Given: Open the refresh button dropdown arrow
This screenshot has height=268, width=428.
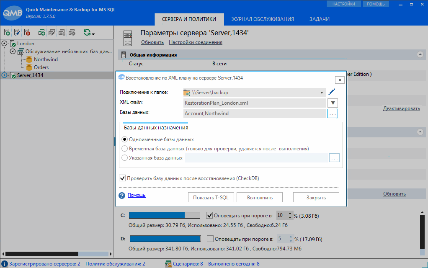Looking at the screenshot, I should [x=93, y=34].
